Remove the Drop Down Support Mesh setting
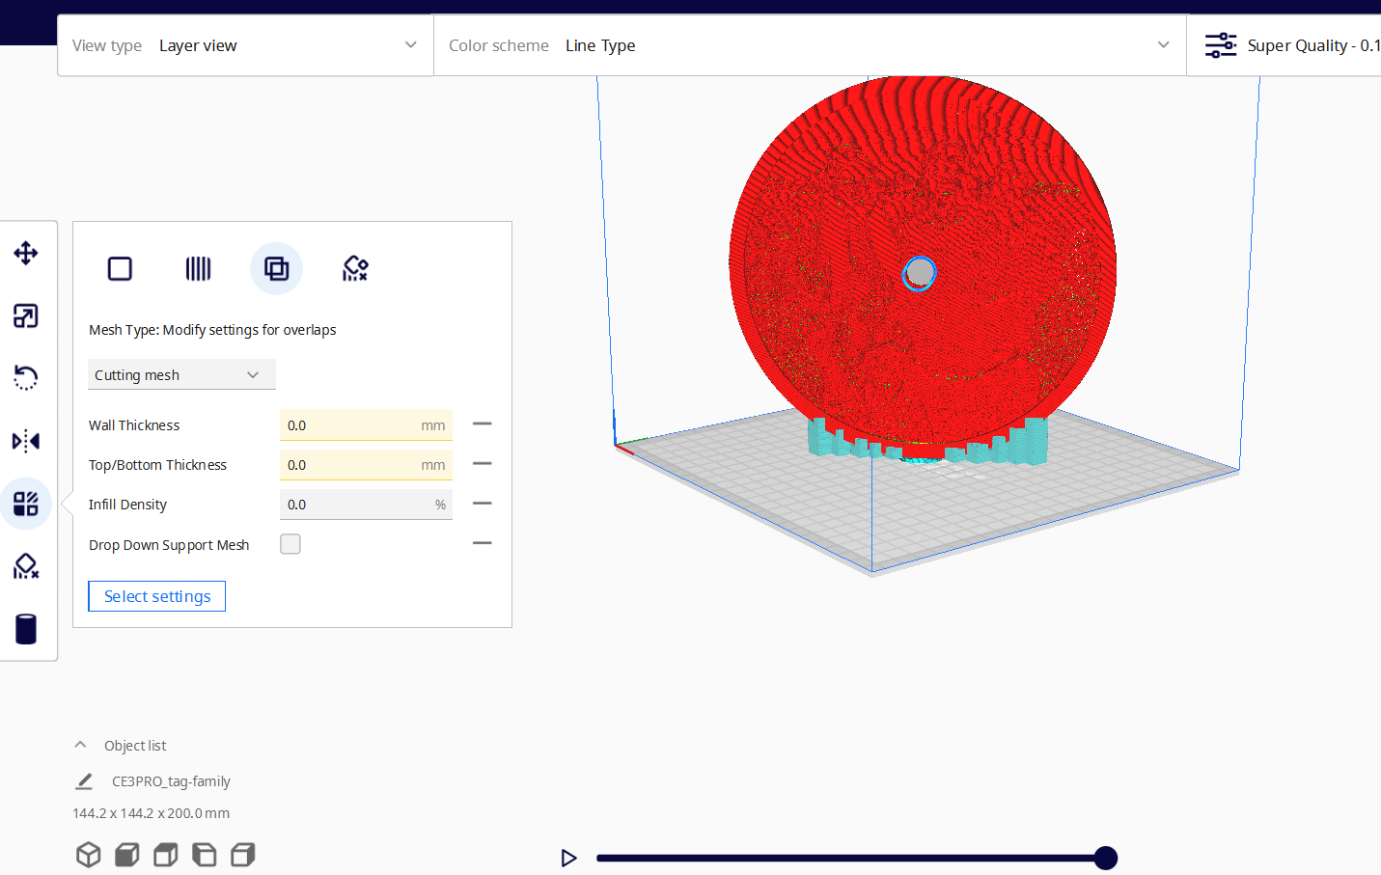Image resolution: width=1381 pixels, height=875 pixels. click(483, 544)
